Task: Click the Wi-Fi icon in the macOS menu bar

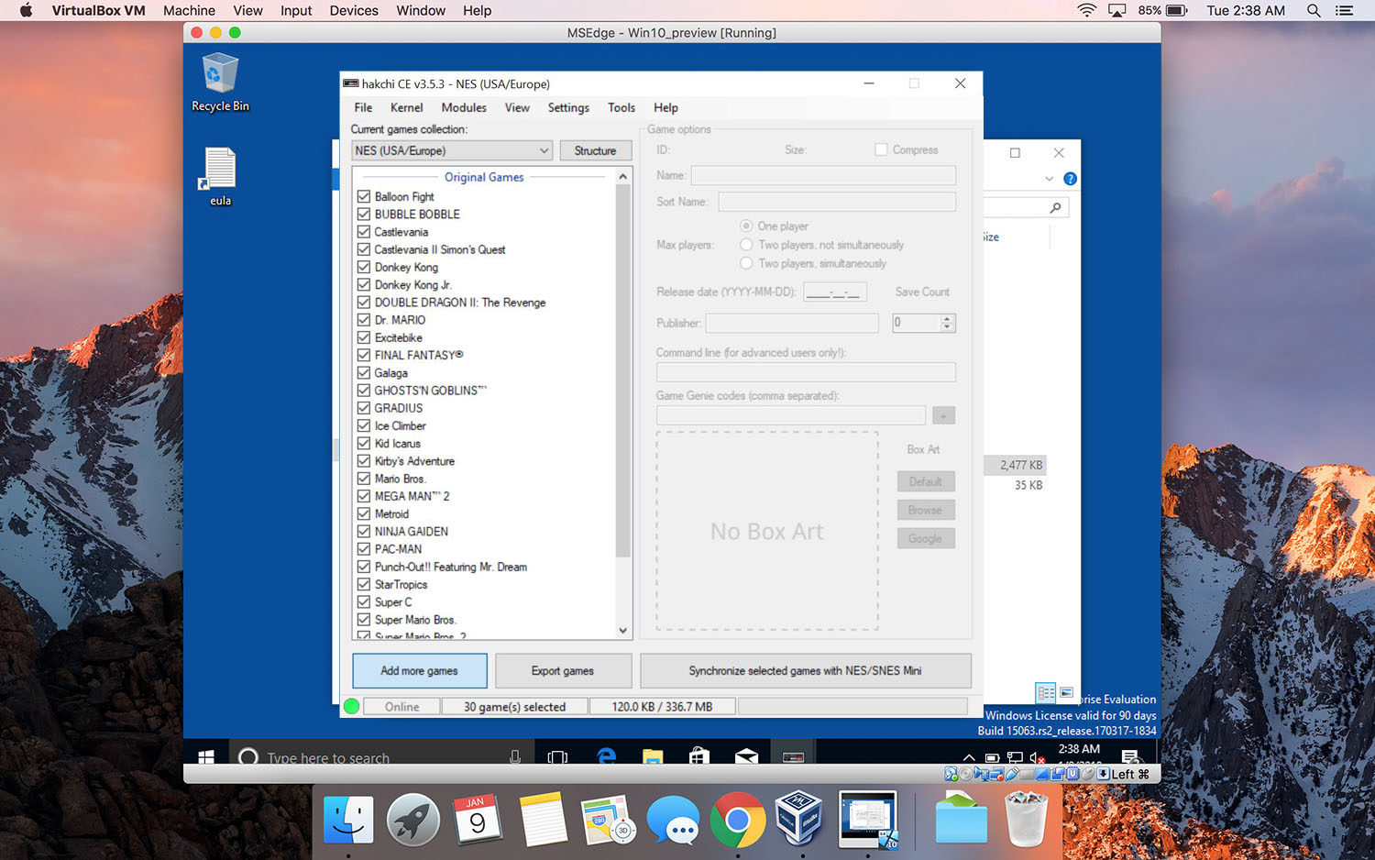Action: click(1087, 11)
